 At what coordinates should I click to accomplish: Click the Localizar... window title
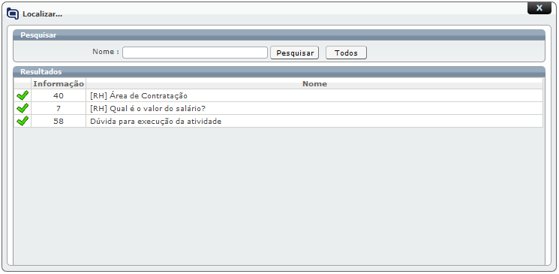coord(43,14)
